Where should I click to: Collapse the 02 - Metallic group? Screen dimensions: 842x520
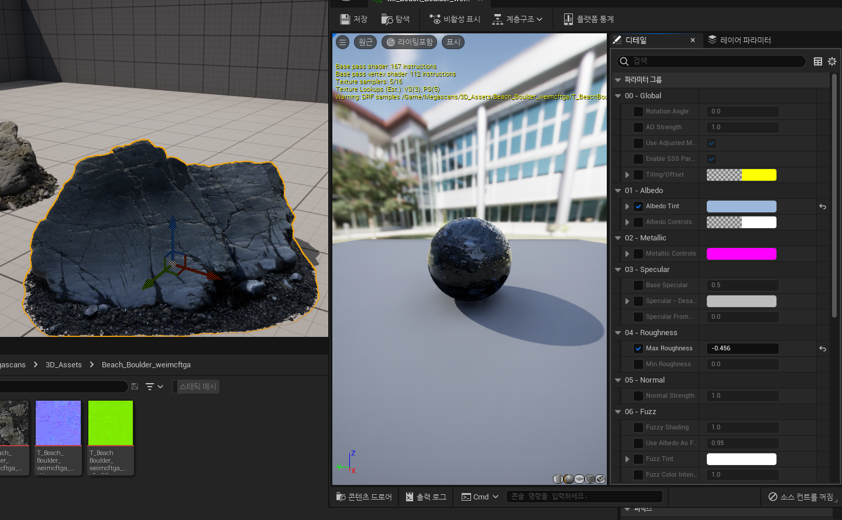(618, 238)
